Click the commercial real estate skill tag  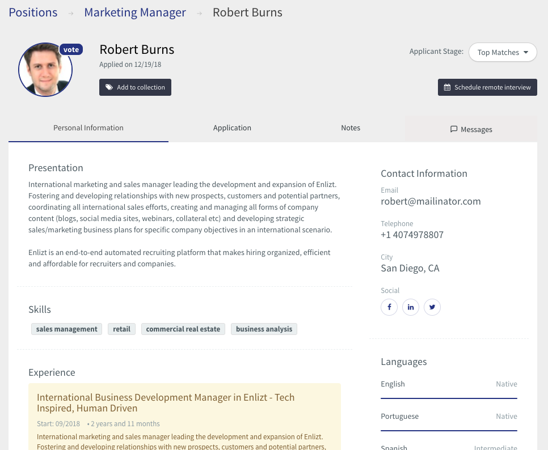183,329
